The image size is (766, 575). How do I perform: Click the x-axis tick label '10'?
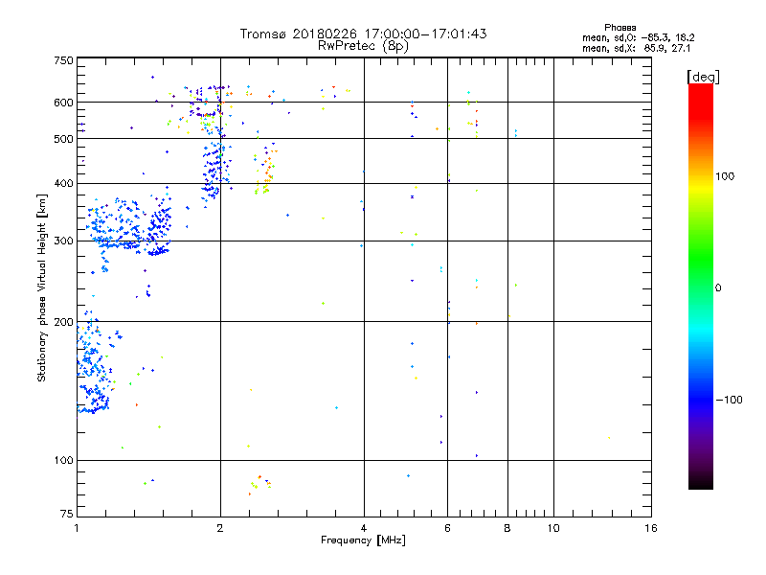(553, 528)
